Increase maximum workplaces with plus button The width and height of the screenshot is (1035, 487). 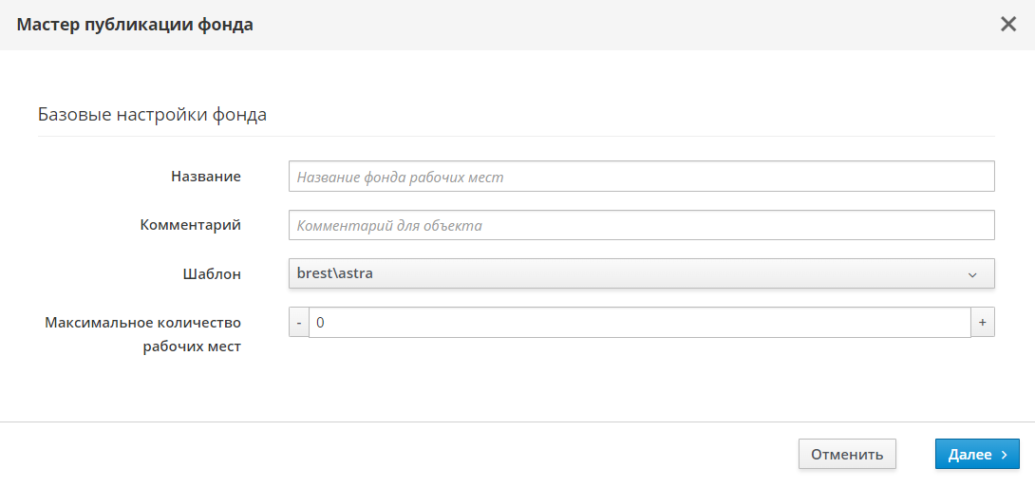pos(983,323)
